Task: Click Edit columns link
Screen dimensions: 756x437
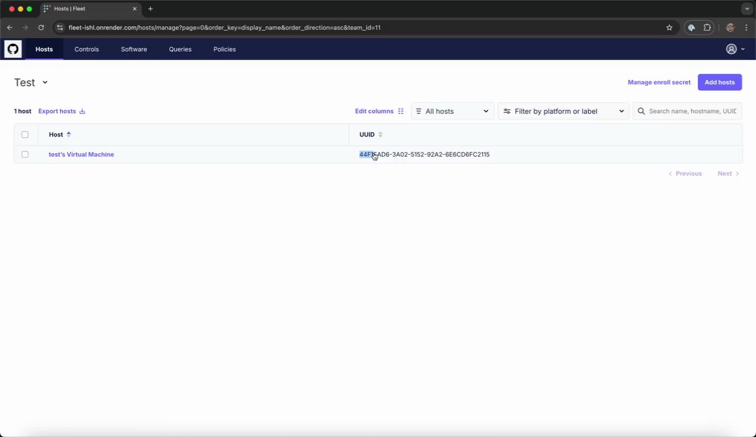Action: coord(374,111)
